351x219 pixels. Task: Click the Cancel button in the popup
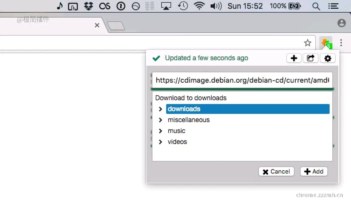[x=276, y=172]
